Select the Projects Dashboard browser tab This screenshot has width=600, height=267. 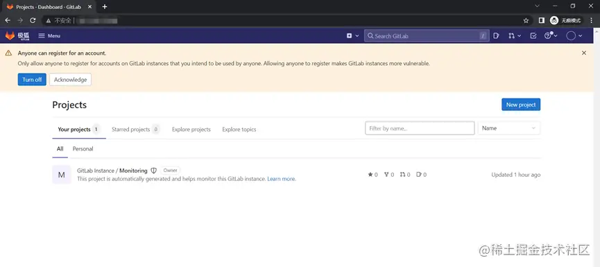pos(50,7)
